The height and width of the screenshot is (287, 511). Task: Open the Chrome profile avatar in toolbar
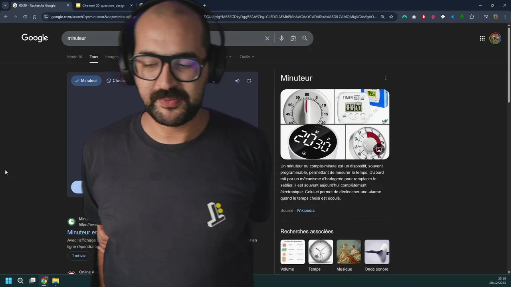[x=495, y=17]
